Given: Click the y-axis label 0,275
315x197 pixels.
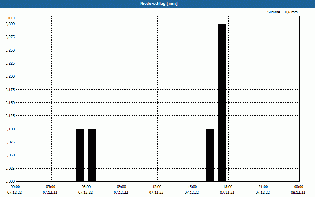Looking at the screenshot, I should [x=10, y=37].
